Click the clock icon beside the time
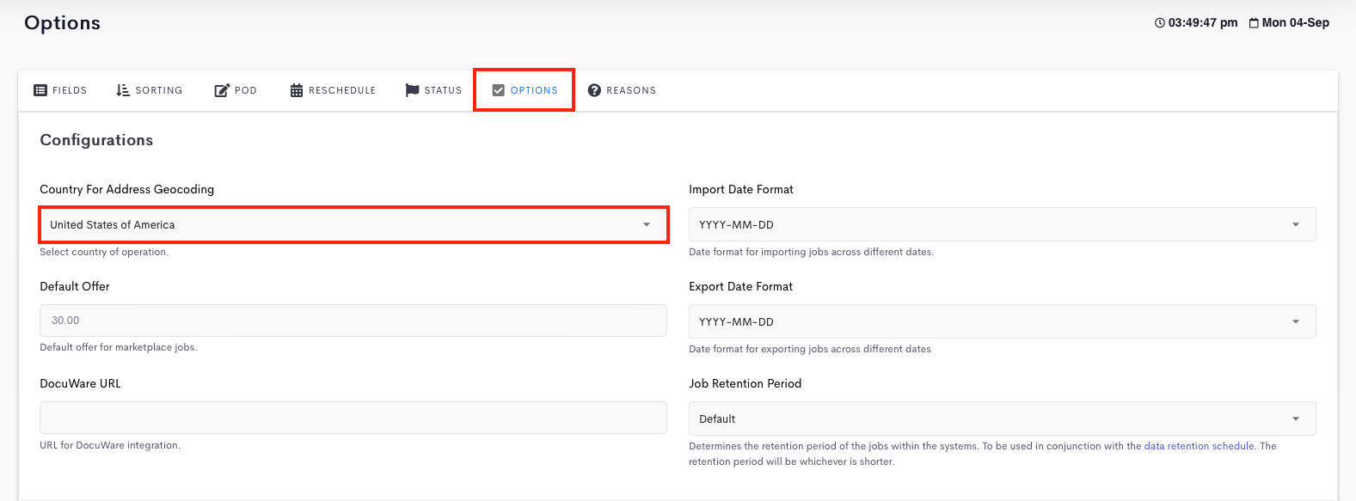The width and height of the screenshot is (1356, 501). tap(1160, 23)
